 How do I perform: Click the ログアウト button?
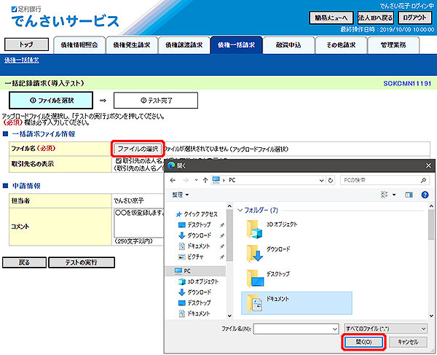pyautogui.click(x=414, y=17)
